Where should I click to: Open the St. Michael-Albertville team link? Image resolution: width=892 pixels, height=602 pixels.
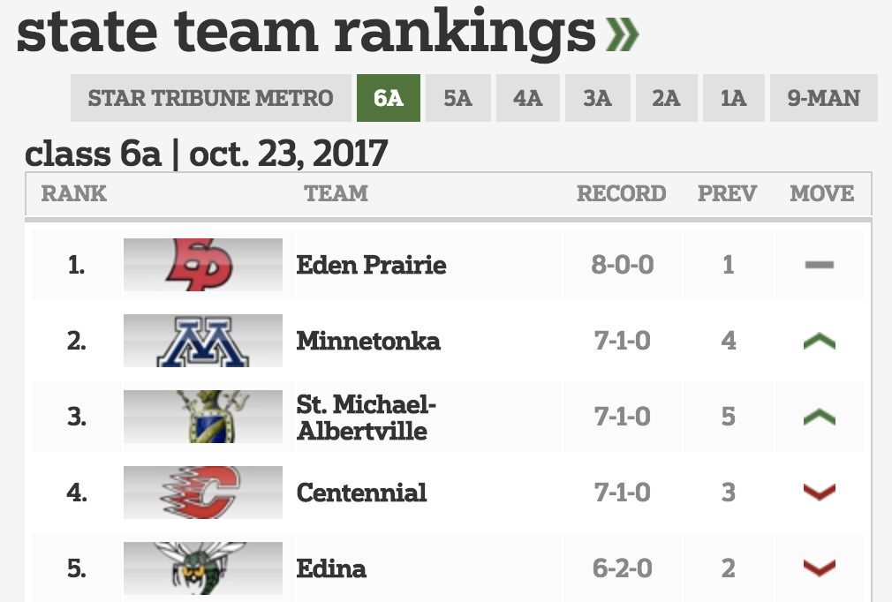point(367,417)
